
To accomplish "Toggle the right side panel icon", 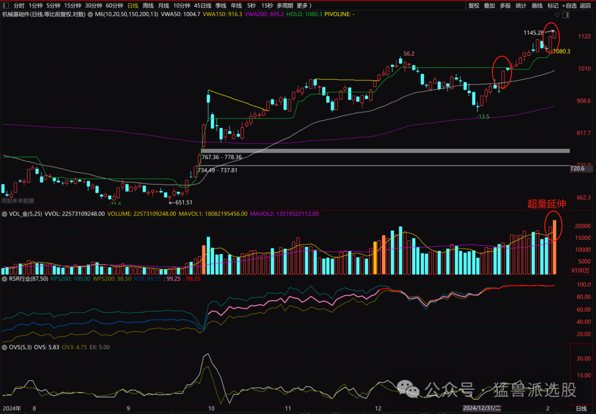I will tap(566, 14).
